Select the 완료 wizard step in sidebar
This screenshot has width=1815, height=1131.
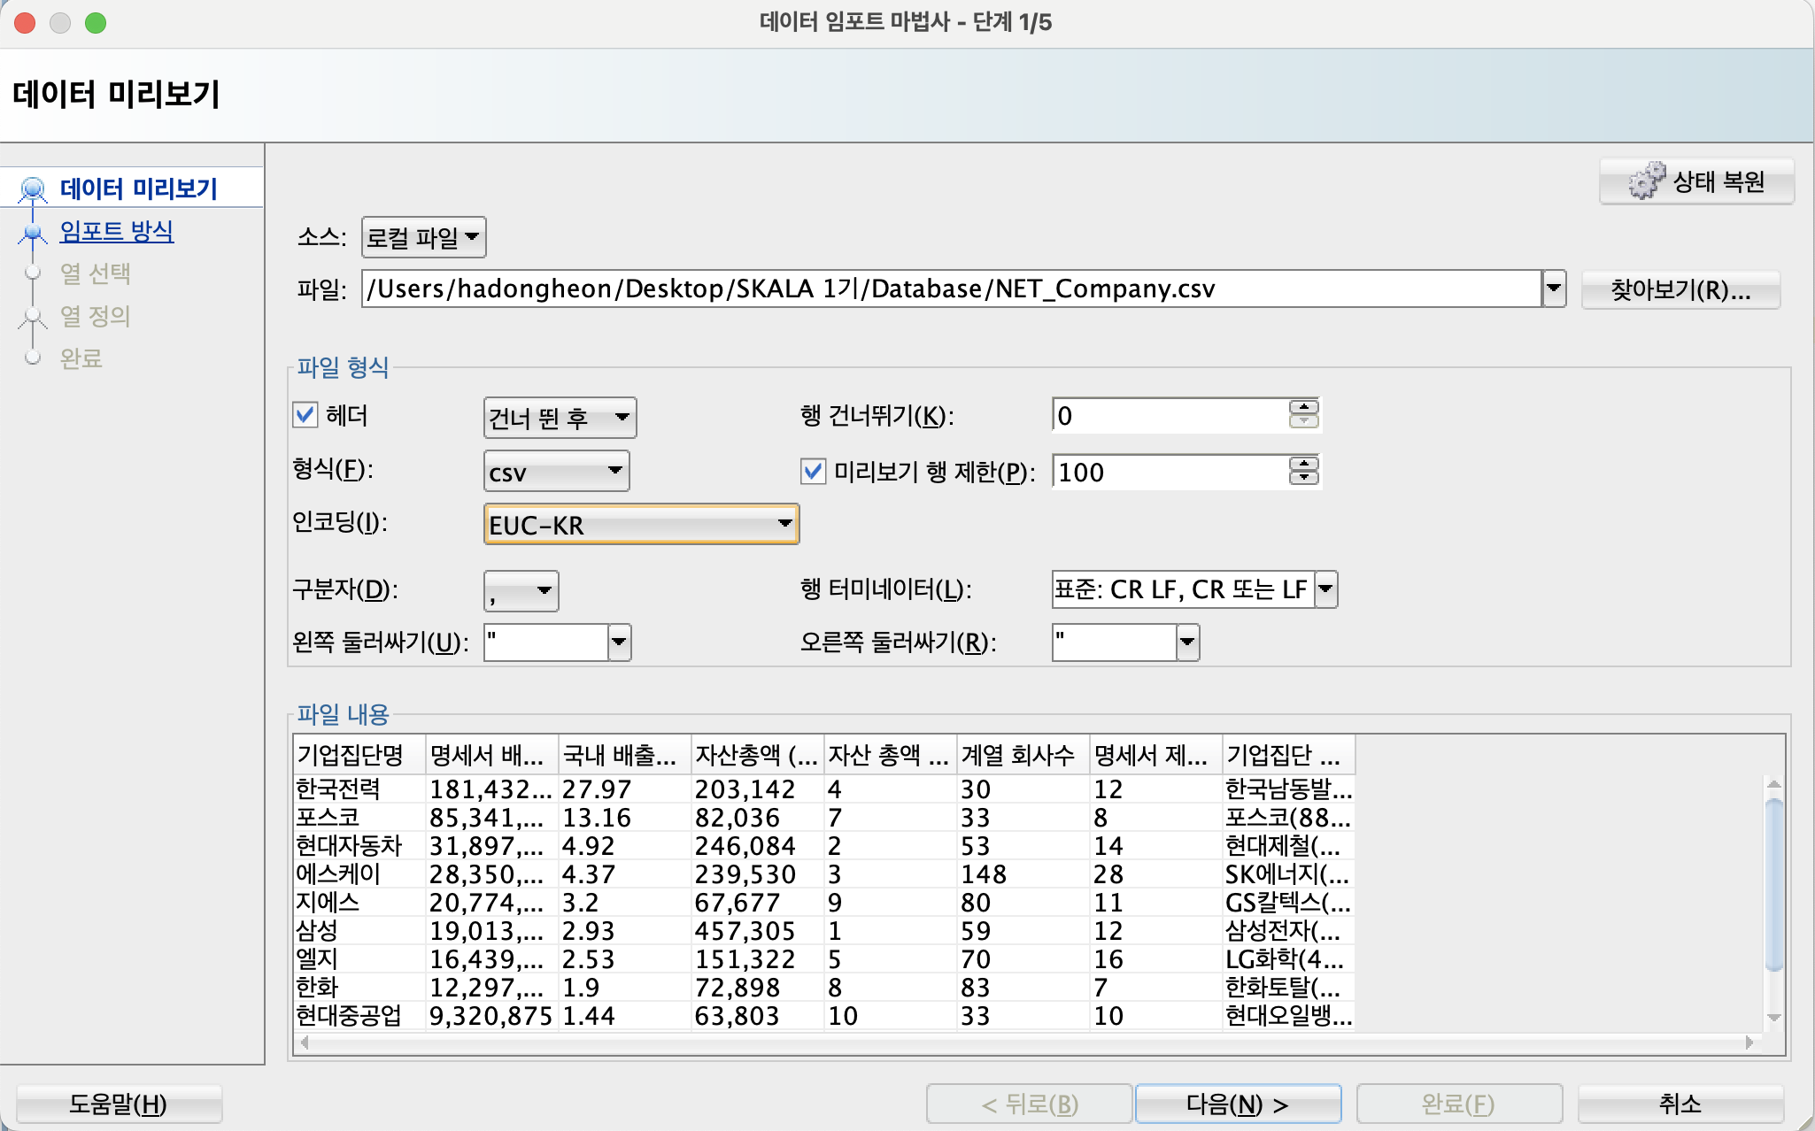click(81, 358)
